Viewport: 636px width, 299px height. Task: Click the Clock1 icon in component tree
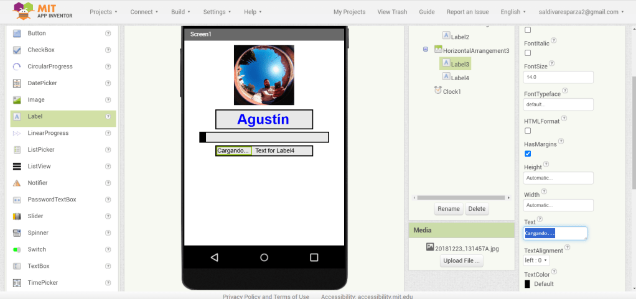pos(438,91)
